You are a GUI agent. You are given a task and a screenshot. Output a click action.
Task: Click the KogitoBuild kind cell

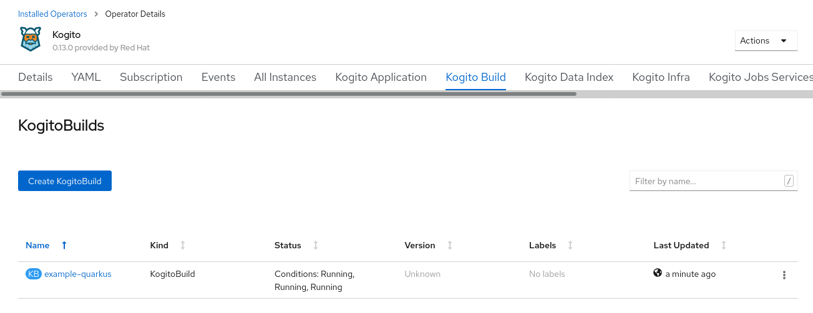click(173, 274)
